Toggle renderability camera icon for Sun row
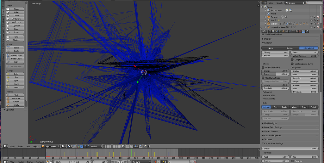324x163 pixels. [318, 20]
